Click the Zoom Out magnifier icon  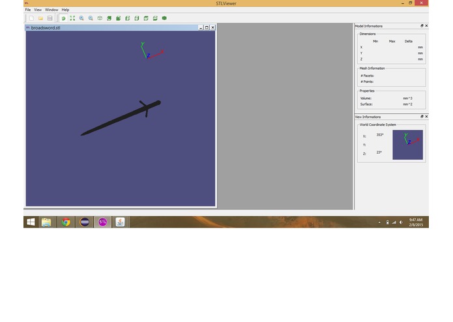[x=91, y=18]
